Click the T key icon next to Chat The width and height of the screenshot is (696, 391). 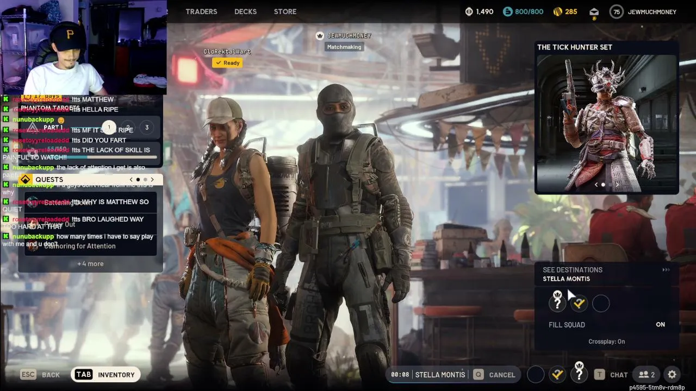[x=600, y=374]
